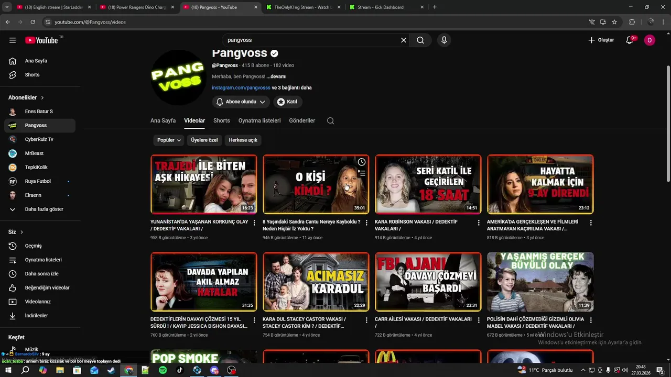Open options for Yunanistan'da Yaşanan video
671x377 pixels.
click(254, 223)
